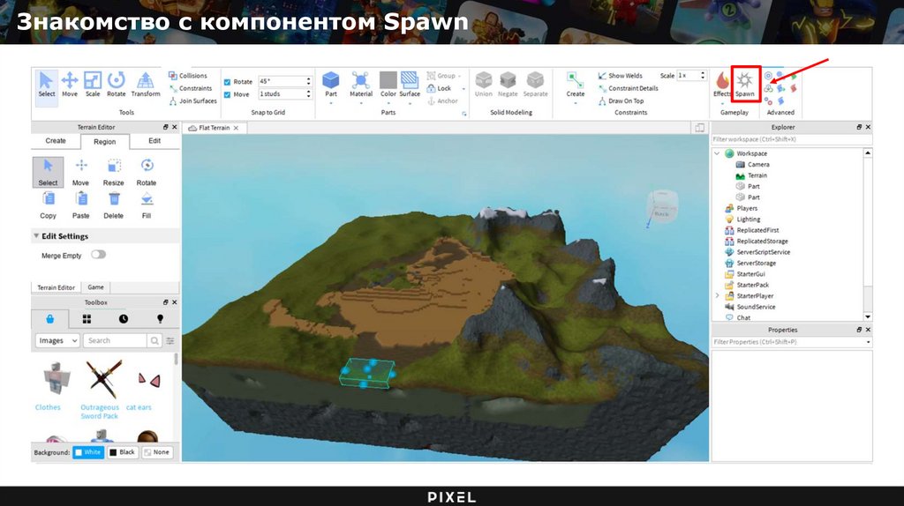The width and height of the screenshot is (904, 506).
Task: Choose the Rotate tool in ribbon
Action: click(x=116, y=84)
